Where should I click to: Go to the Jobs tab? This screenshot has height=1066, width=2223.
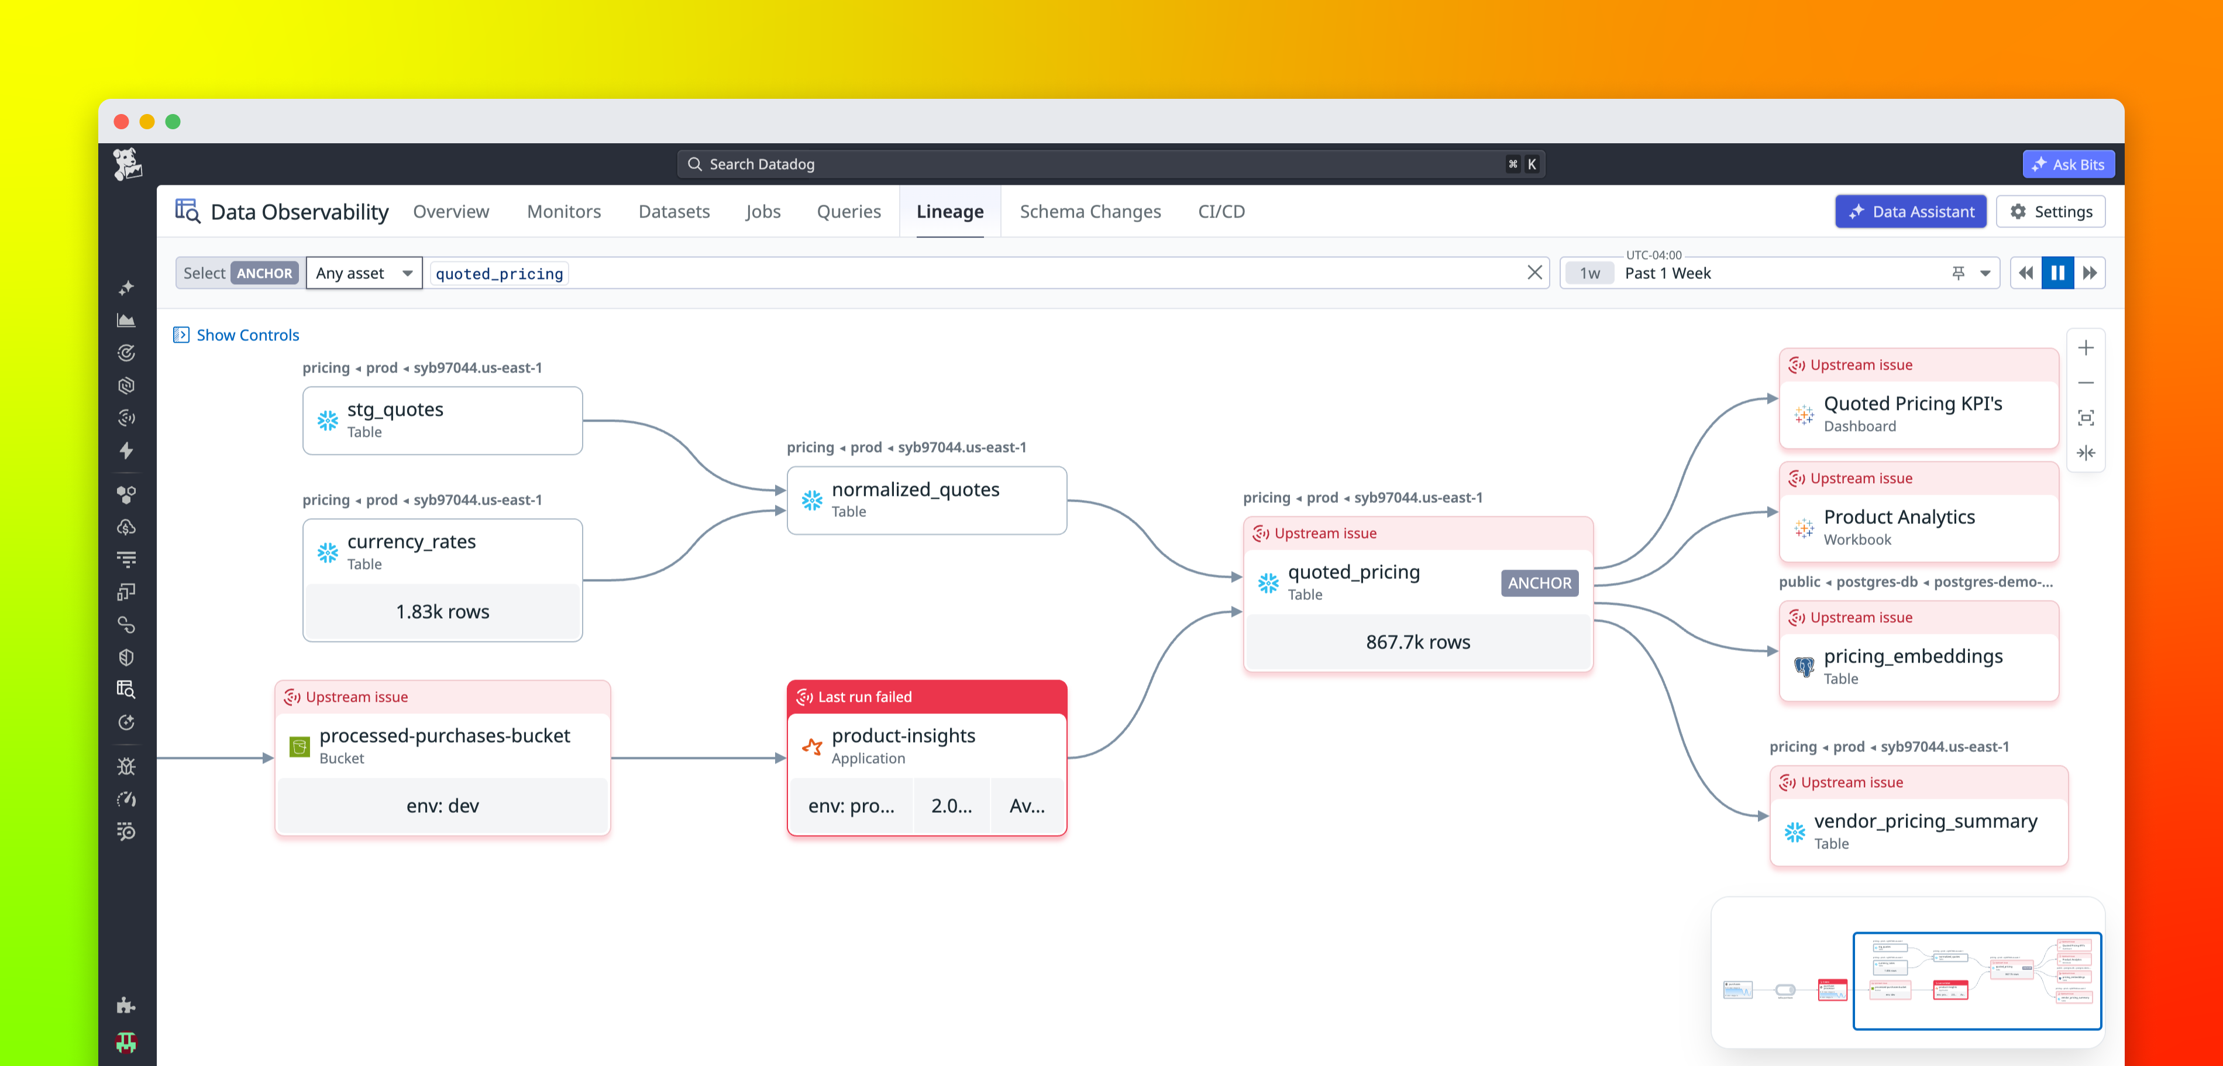tap(763, 211)
